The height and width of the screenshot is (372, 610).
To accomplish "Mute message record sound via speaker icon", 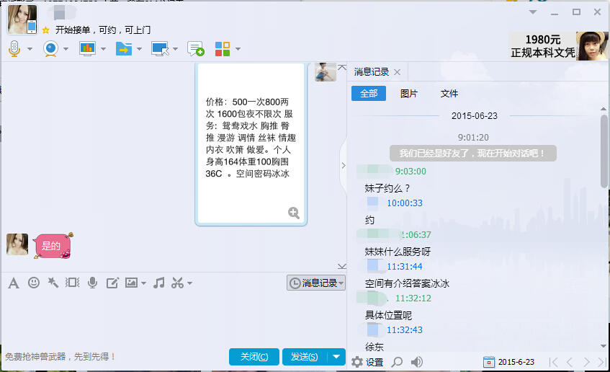I will pyautogui.click(x=417, y=362).
